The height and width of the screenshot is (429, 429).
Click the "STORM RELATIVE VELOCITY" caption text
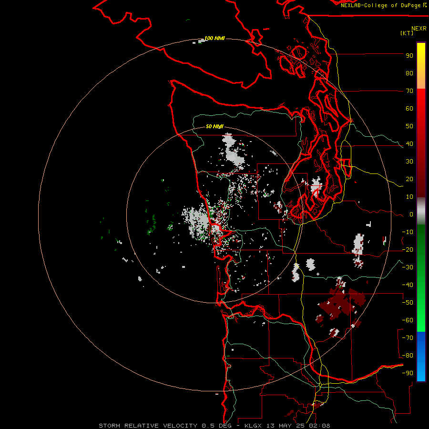pos(148,426)
